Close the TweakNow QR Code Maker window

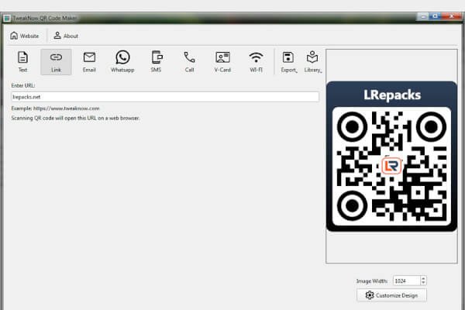[451, 16]
